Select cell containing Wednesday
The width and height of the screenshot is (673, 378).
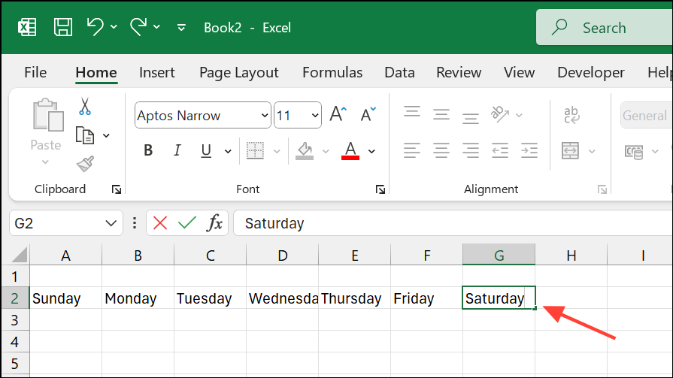pyautogui.click(x=283, y=298)
